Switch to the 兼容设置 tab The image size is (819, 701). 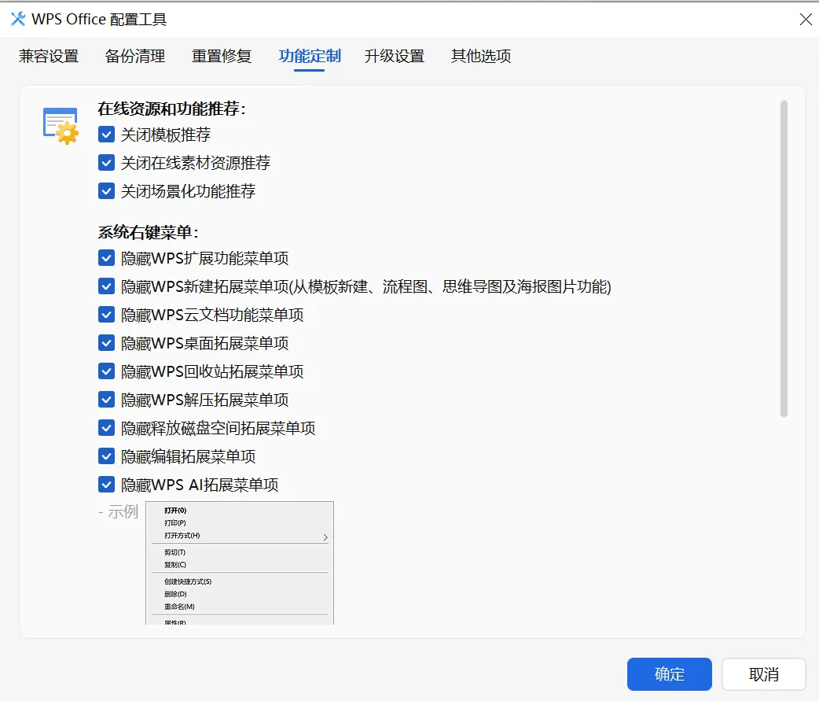tap(49, 56)
